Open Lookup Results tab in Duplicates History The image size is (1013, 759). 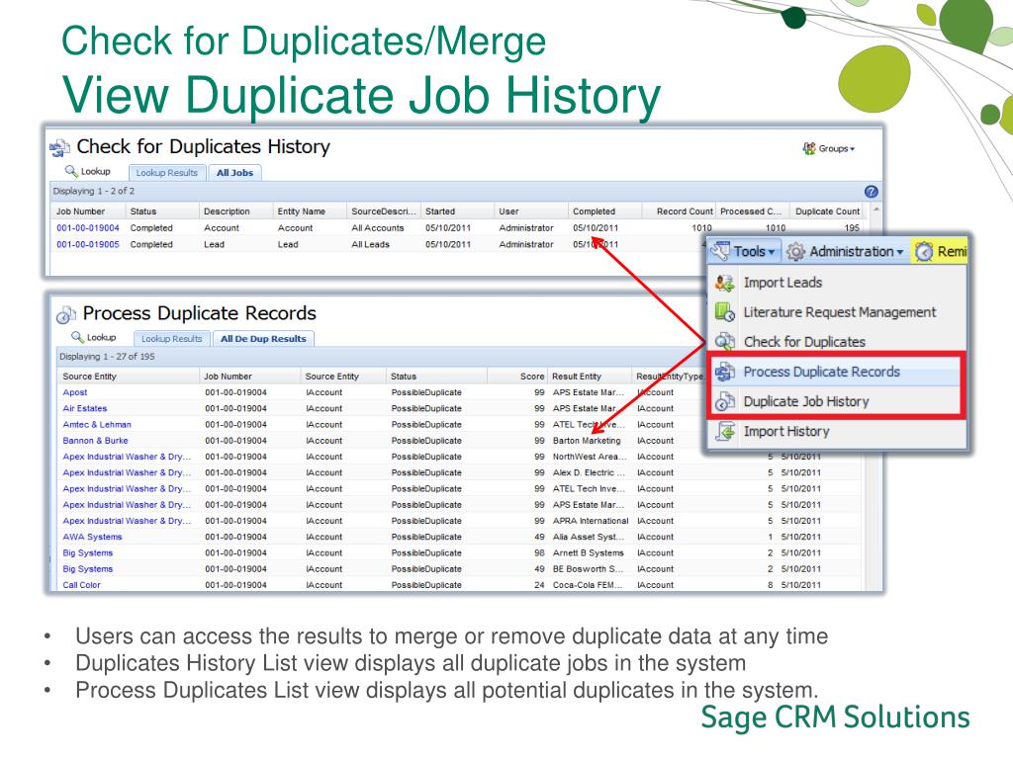166,173
